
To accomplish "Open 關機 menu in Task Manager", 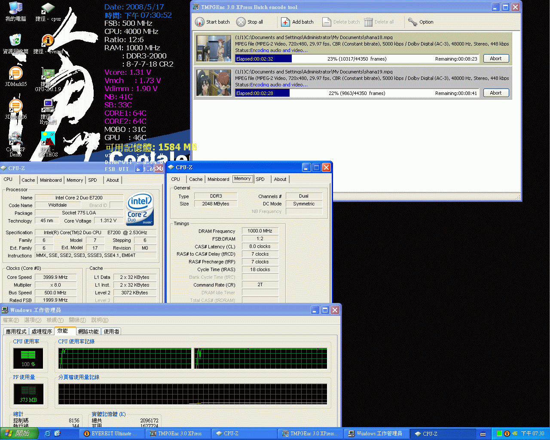I will 77,320.
